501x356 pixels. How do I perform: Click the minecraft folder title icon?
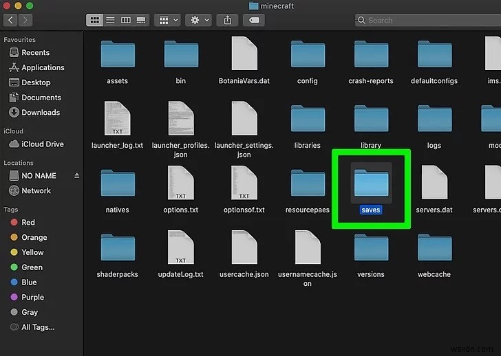(x=253, y=5)
